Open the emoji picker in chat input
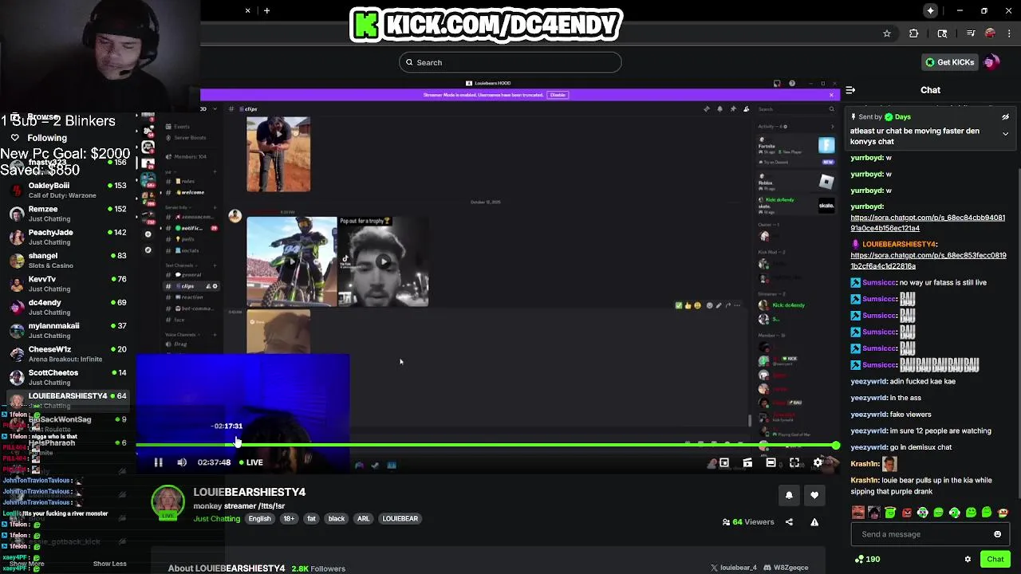Screen dimensions: 1021x574 pyautogui.click(x=997, y=534)
